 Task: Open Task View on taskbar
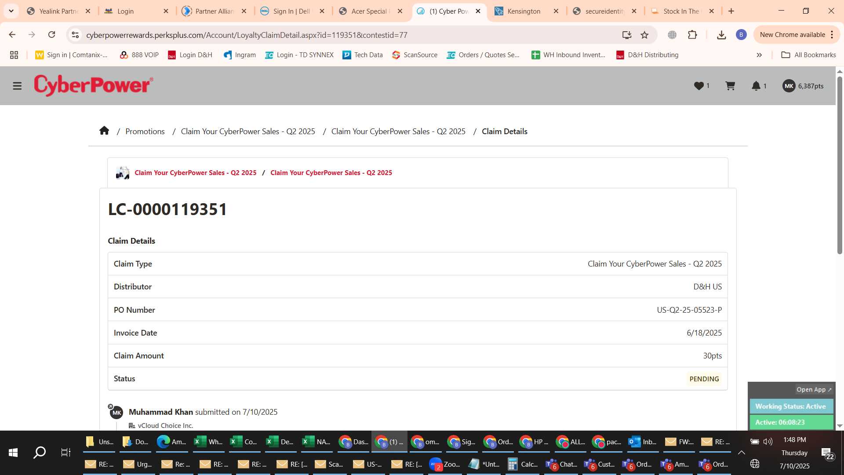pos(66,452)
